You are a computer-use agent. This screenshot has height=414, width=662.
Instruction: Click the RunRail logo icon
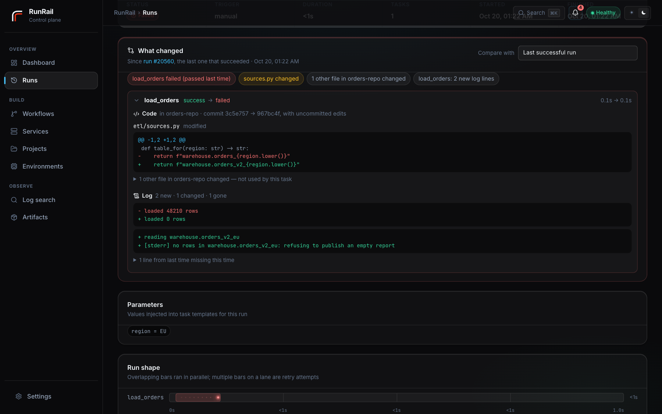point(17,16)
